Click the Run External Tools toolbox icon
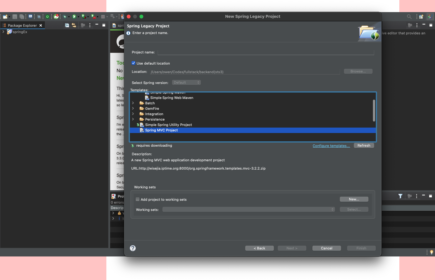 [x=93, y=17]
